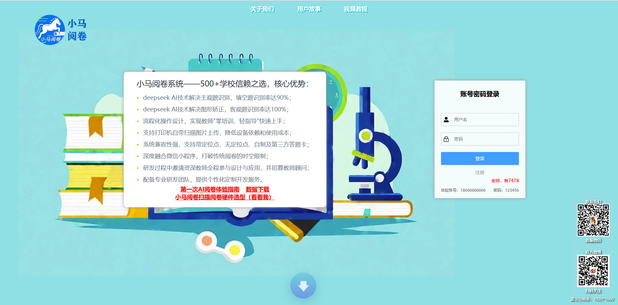Click bullet 流程化操作设计 零培训
Image resolution: width=618 pixels, height=305 pixels.
pos(214,121)
